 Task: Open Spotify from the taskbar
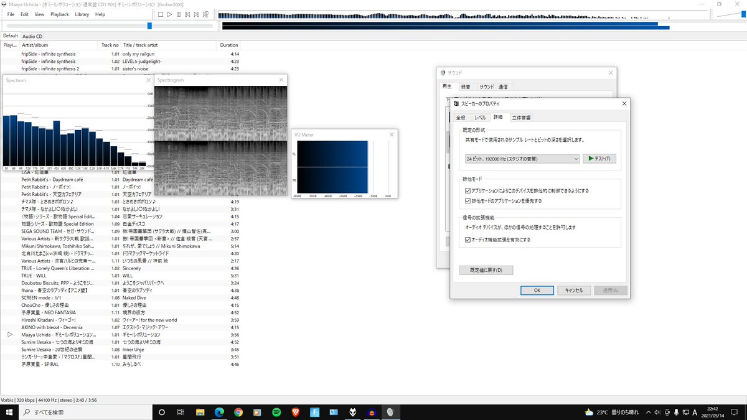click(276, 412)
